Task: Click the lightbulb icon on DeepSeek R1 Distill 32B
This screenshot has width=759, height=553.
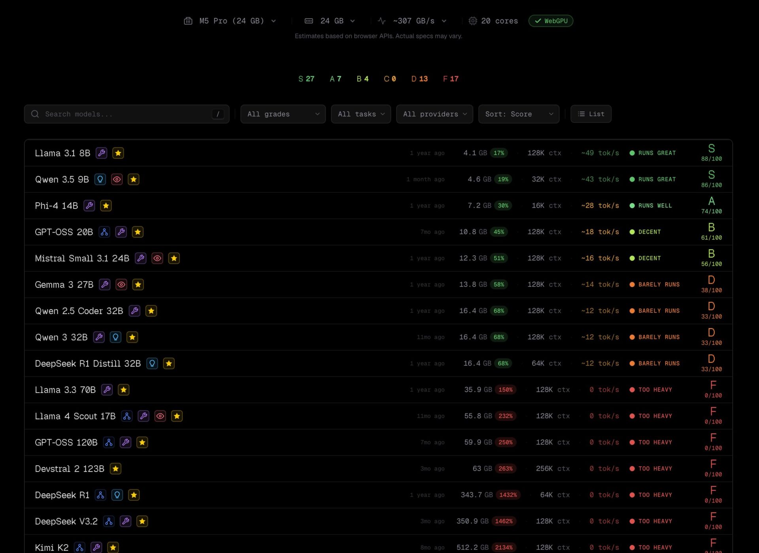Action: [152, 363]
